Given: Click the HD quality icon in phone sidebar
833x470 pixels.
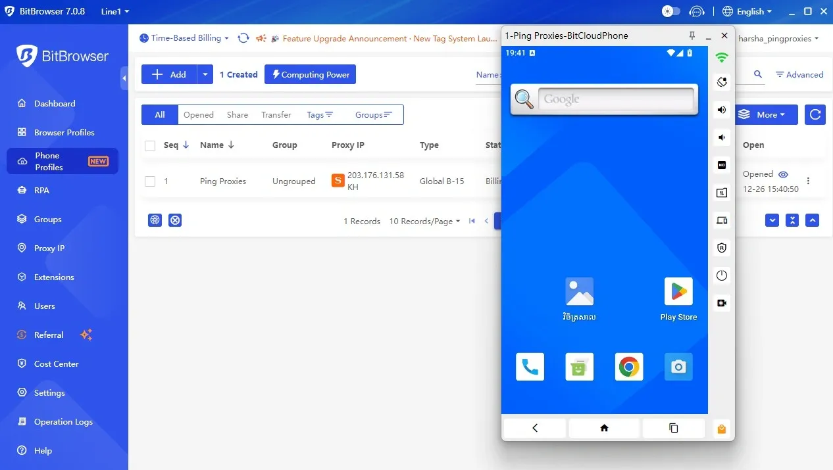Looking at the screenshot, I should [721, 165].
